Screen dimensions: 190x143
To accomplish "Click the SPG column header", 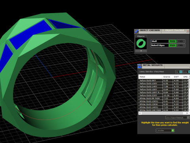I will click(186, 77).
